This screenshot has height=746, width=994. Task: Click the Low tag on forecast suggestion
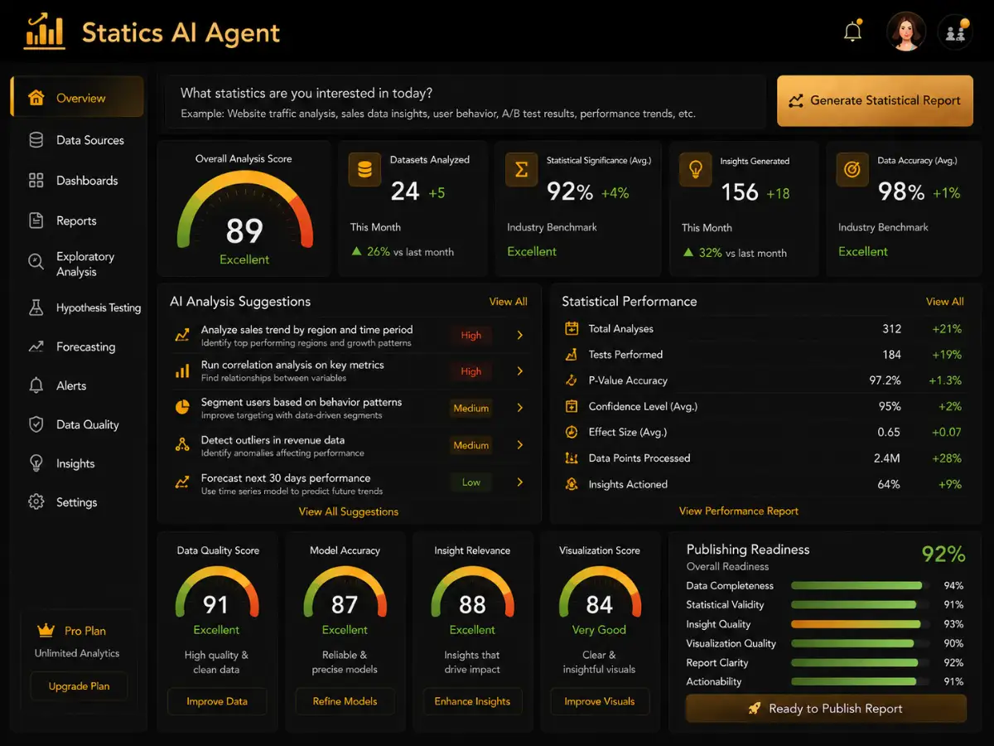click(471, 482)
